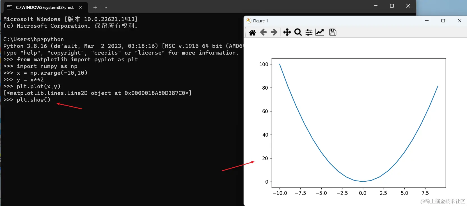Open Configure subplots sliders icon

coord(309,32)
